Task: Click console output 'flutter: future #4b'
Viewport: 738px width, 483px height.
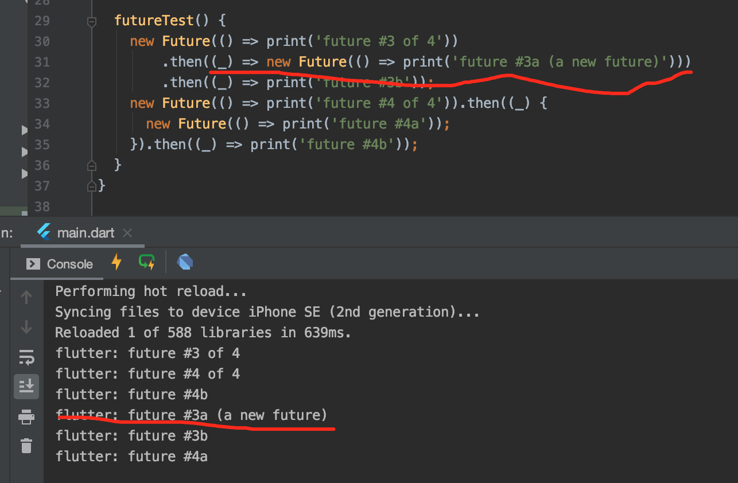Action: (131, 395)
